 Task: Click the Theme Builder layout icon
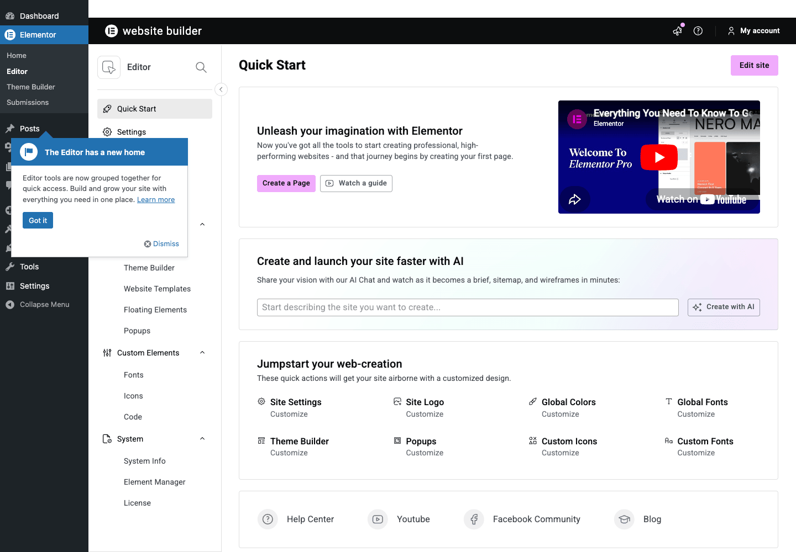(261, 440)
